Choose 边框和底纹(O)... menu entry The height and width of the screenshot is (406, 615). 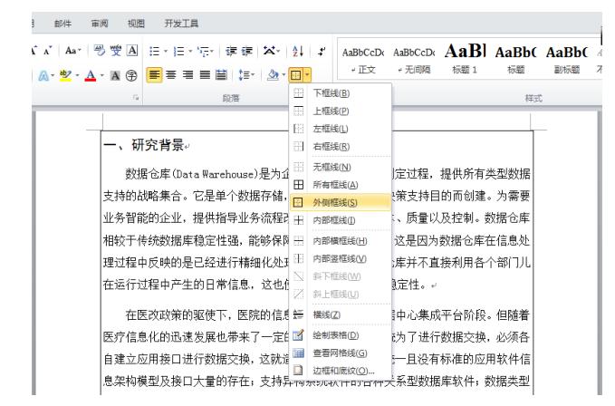click(343, 370)
